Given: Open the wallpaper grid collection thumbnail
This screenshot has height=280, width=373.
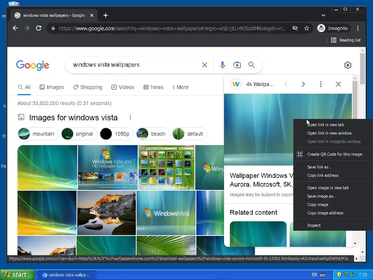Looking at the screenshot, I should coord(166,167).
